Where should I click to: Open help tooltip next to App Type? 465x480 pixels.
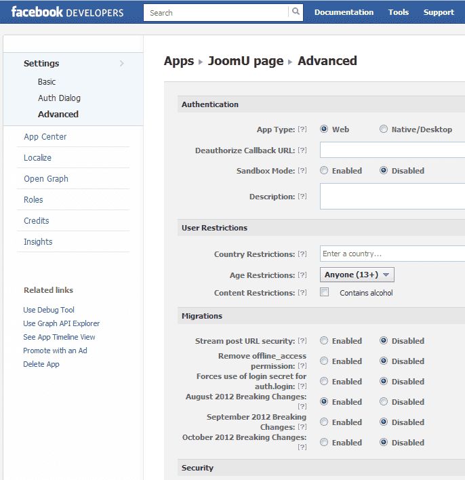(302, 129)
